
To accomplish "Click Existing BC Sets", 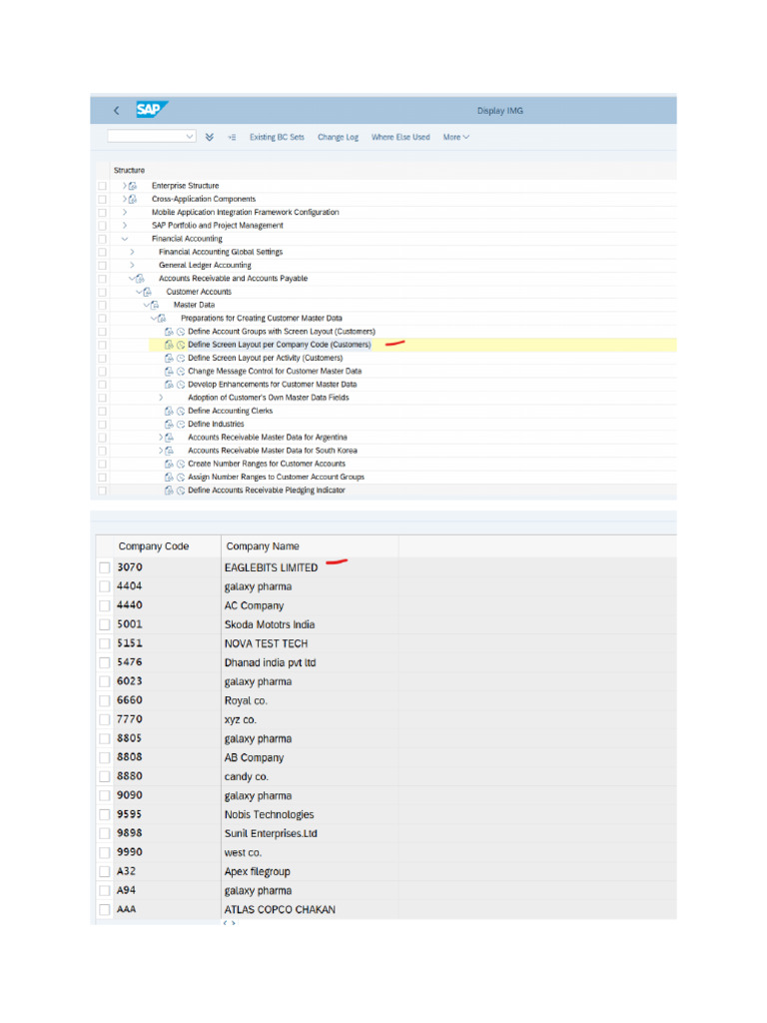I will [x=277, y=137].
